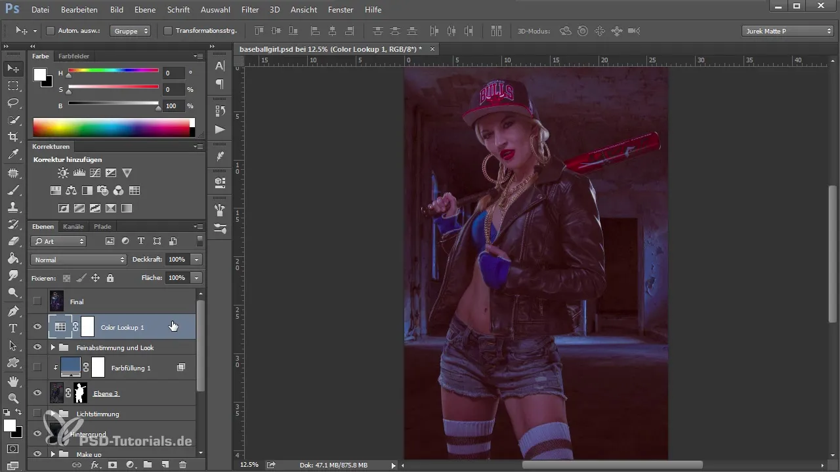Select the Move tool

(13, 69)
